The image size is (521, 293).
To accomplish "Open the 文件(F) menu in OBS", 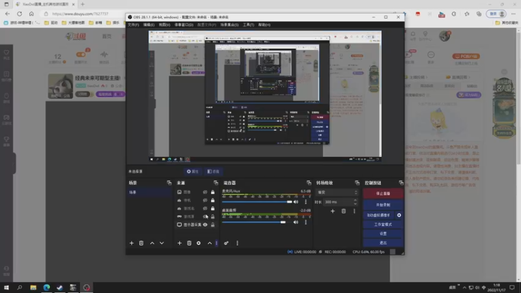I will 134,25.
